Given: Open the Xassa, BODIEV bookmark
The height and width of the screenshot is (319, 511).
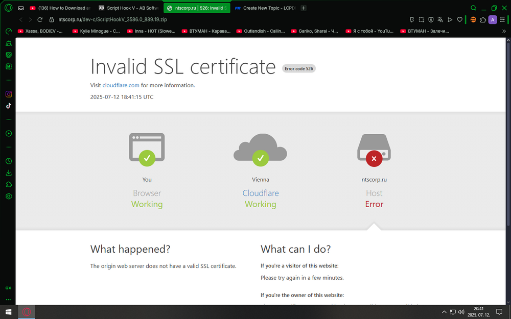Looking at the screenshot, I should coord(40,31).
